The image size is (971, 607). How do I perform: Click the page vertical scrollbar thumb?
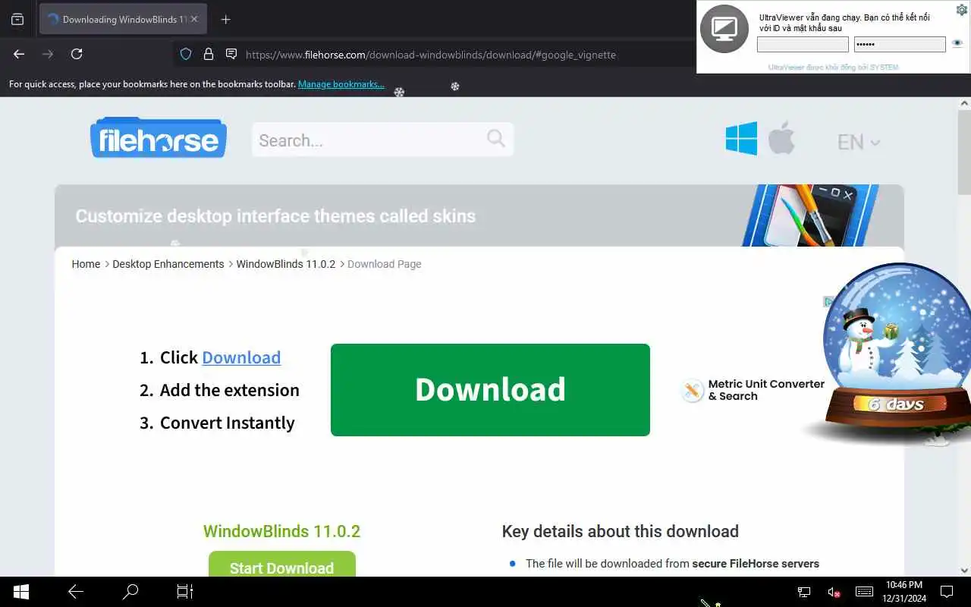tap(964, 152)
